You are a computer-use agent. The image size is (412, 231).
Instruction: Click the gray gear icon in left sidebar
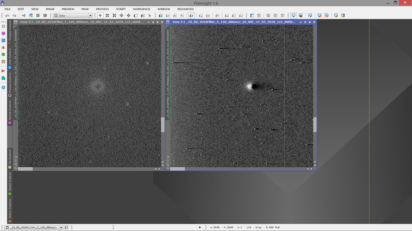[x=3, y=26]
